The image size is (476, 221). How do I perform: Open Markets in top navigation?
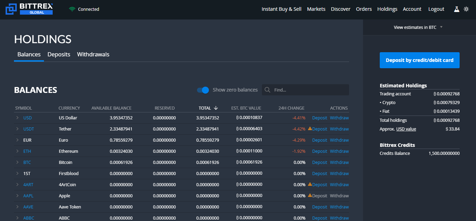pos(316,9)
